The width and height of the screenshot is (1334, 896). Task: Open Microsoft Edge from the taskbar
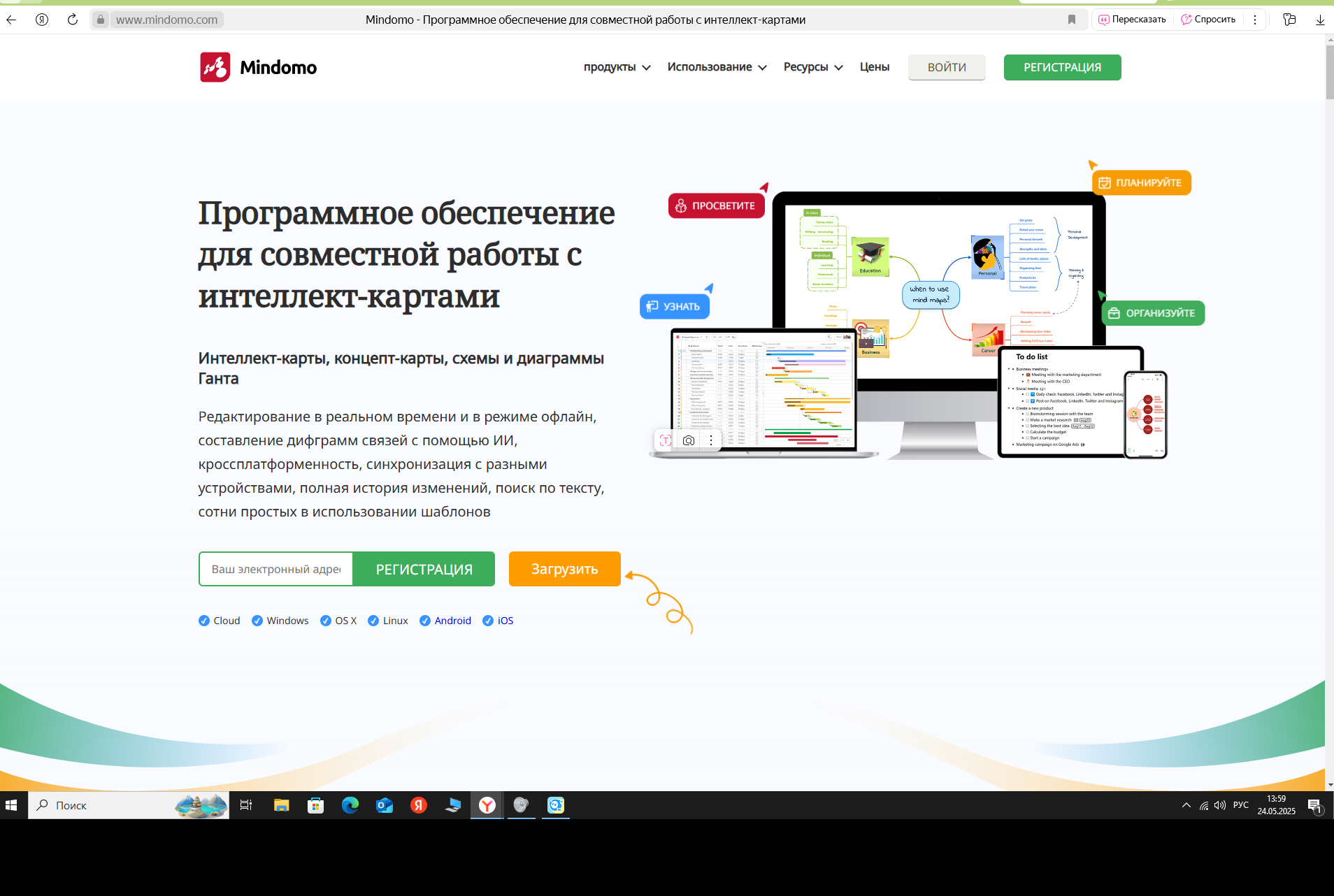(x=350, y=805)
